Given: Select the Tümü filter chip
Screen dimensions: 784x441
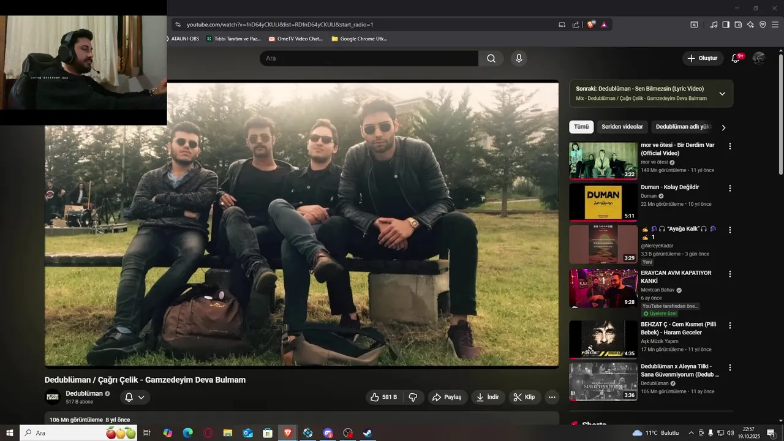Looking at the screenshot, I should (581, 127).
